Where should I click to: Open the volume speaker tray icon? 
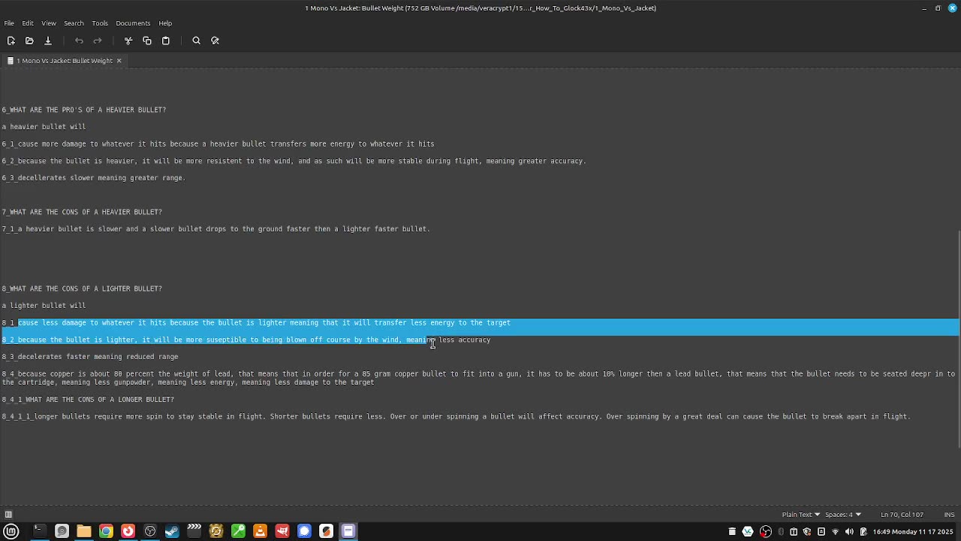coord(849,531)
